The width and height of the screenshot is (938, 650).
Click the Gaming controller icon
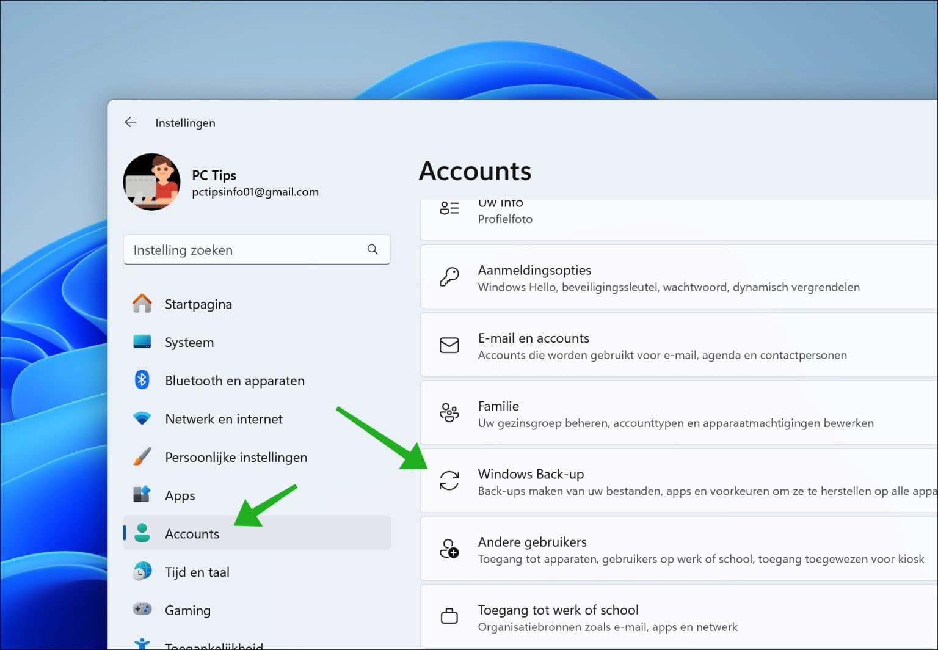coord(142,610)
